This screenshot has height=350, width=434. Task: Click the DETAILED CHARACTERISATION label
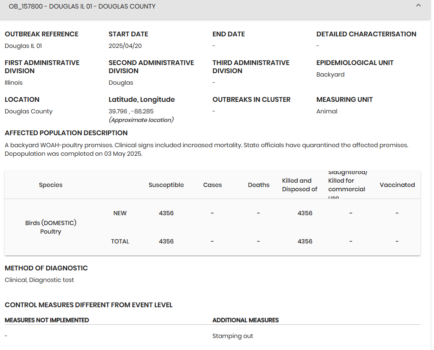pyautogui.click(x=366, y=34)
